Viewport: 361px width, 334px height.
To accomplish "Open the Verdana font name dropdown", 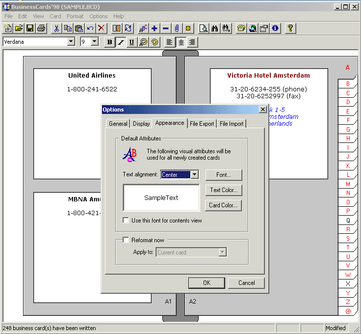I will (x=71, y=42).
